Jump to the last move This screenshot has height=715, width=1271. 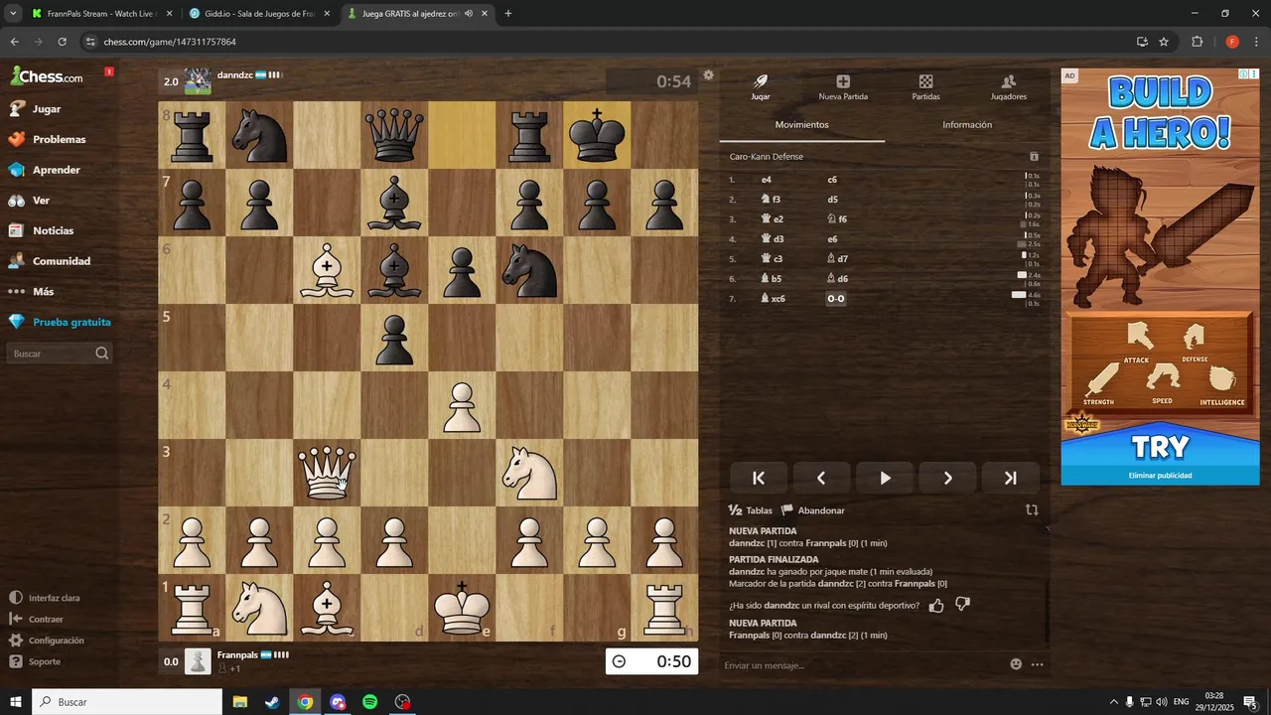[1011, 478]
